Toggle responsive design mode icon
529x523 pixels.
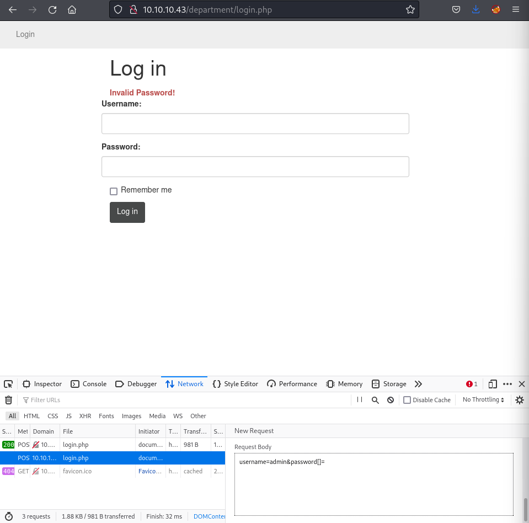click(493, 384)
